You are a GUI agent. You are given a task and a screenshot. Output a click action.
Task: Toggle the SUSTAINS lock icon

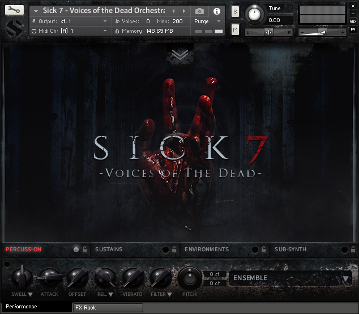(174, 250)
